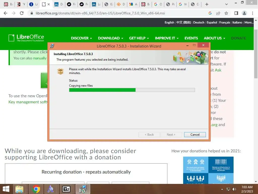
Task: Click the 'manually' link in green notice
Action: (x=40, y=58)
